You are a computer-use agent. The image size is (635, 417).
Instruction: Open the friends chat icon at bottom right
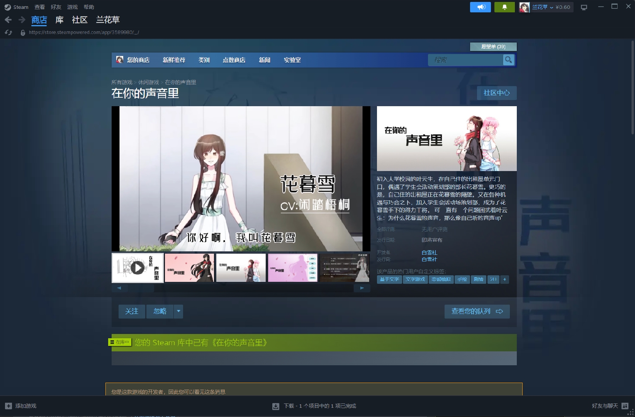pos(625,406)
